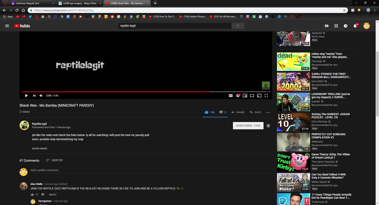Open roblox dog marley video thumbnail
This screenshot has height=205, width=379.
tap(293, 61)
